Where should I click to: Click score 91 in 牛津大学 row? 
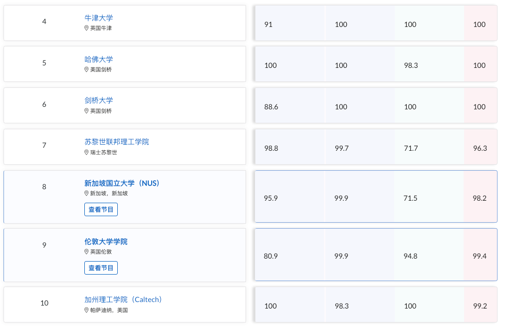coord(268,24)
